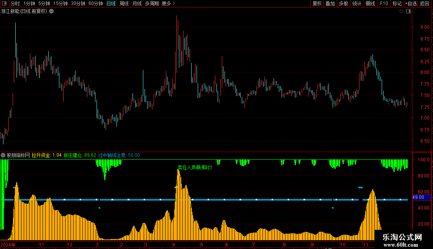
Task: Click the month 4 axis label
Action: coord(174,244)
